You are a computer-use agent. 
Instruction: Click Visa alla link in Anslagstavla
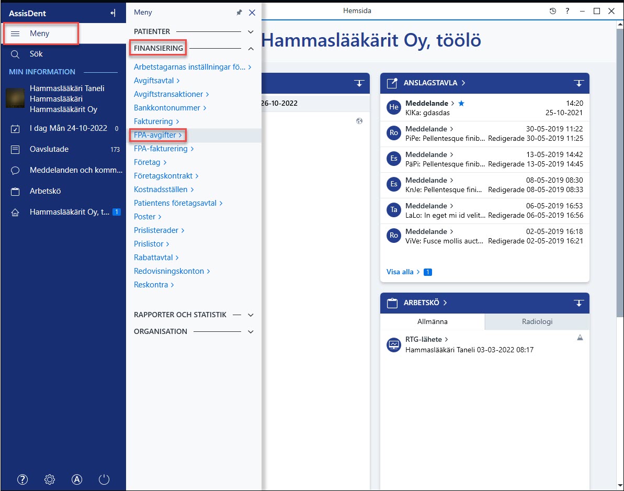coord(403,272)
